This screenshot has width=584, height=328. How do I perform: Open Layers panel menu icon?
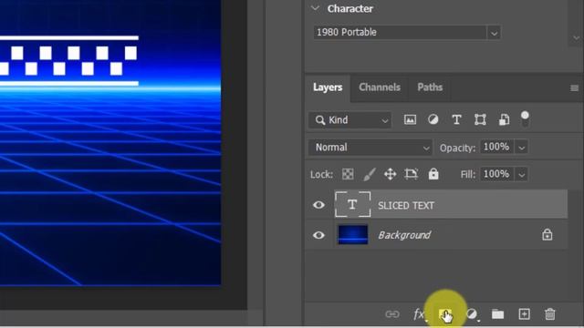[x=574, y=88]
